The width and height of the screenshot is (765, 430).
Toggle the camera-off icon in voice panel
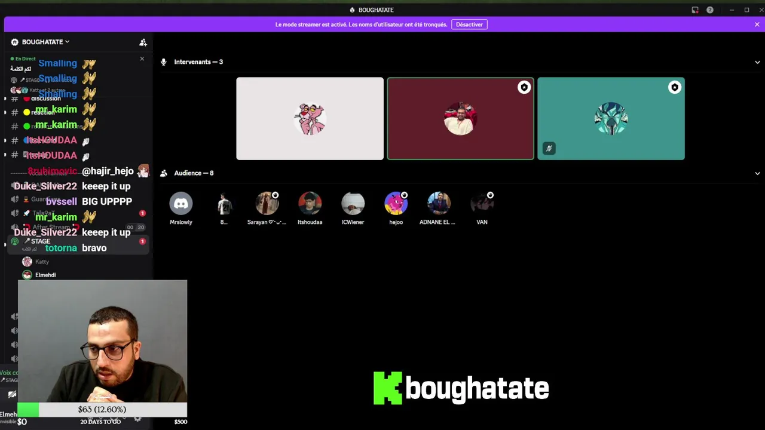tap(12, 394)
